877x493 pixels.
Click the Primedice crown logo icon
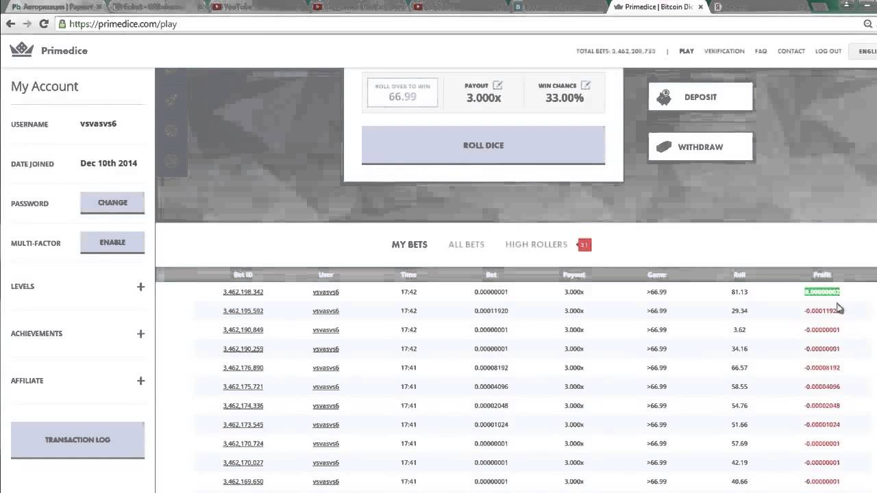[21, 49]
